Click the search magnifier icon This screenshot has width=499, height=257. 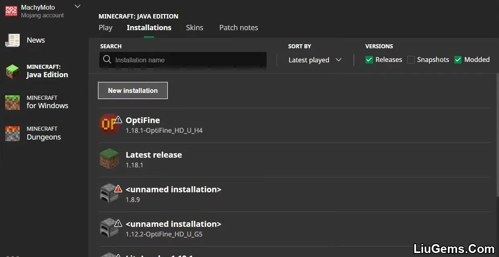pyautogui.click(x=107, y=60)
